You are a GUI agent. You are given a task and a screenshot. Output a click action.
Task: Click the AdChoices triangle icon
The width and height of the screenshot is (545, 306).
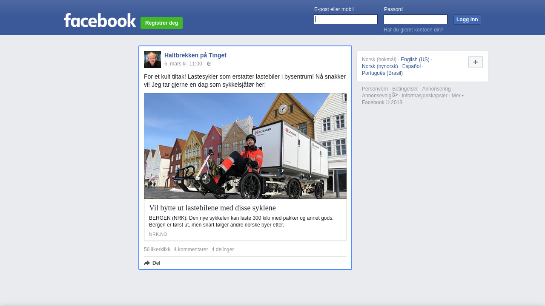(x=395, y=95)
